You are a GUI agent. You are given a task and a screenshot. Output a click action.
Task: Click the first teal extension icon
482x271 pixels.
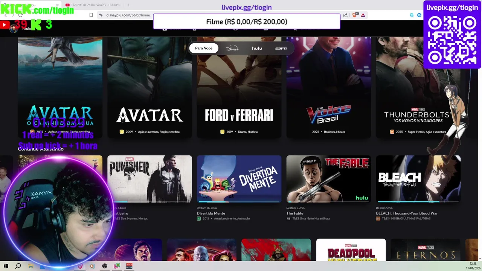412,15
